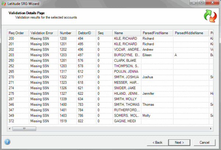Select Number cell 1201
This screenshot has width=221, height=150.
67,44
